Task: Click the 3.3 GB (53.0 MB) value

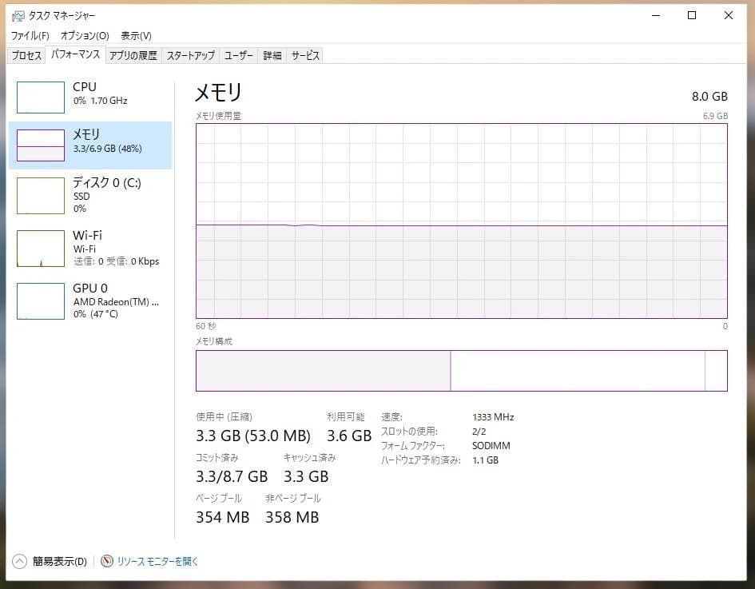Action: click(252, 436)
